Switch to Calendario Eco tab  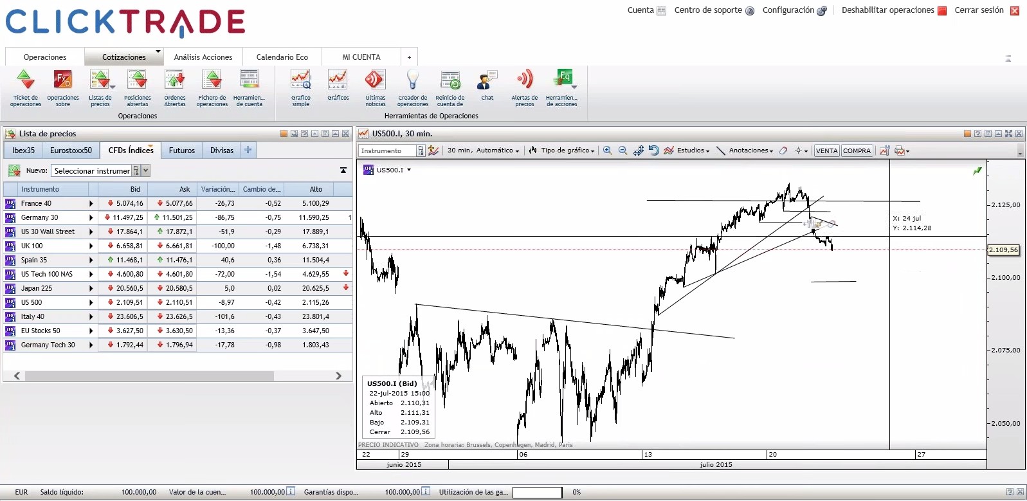tap(282, 57)
